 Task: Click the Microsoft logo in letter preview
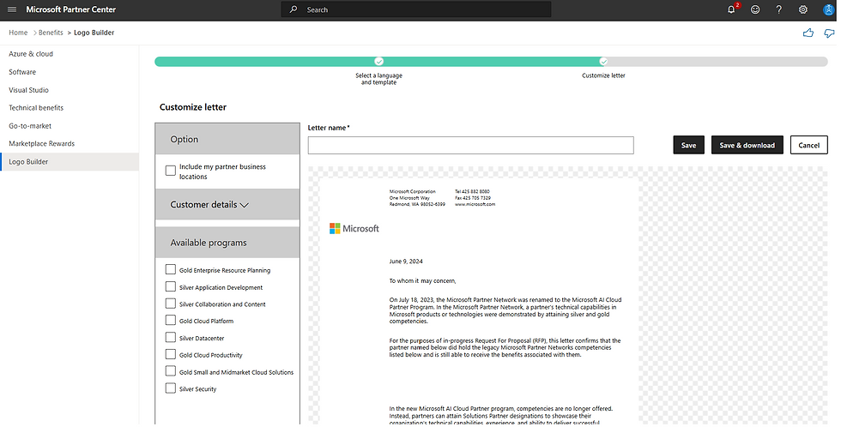pos(354,229)
